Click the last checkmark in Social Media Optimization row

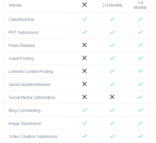click(140, 97)
